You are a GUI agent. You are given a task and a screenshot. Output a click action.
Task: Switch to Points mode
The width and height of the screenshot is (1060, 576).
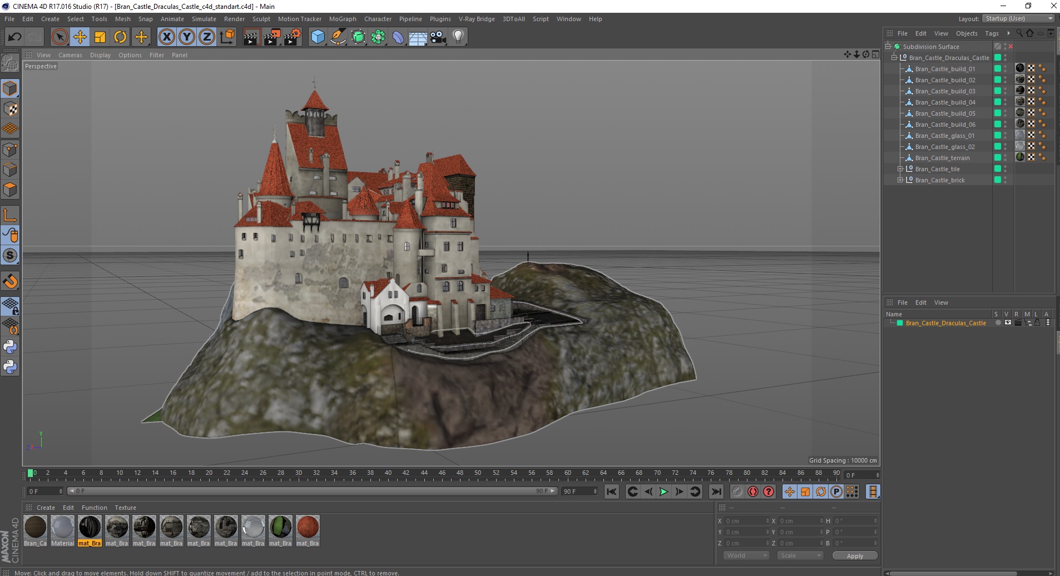pyautogui.click(x=10, y=150)
